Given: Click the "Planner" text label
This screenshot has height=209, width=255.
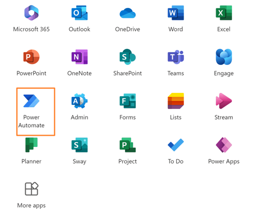Looking at the screenshot, I should coord(31,161).
